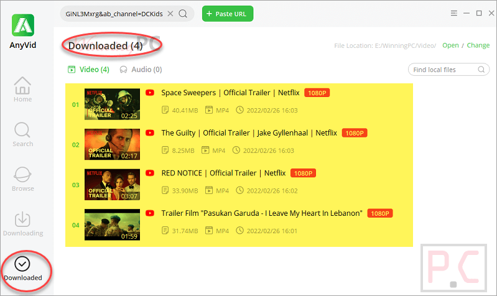Open the Space Sweepers trailer thumbnail
Viewport: 497px width, 296px height.
pyautogui.click(x=112, y=104)
